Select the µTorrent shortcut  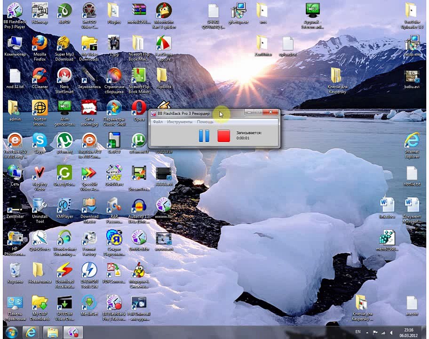coord(64,144)
